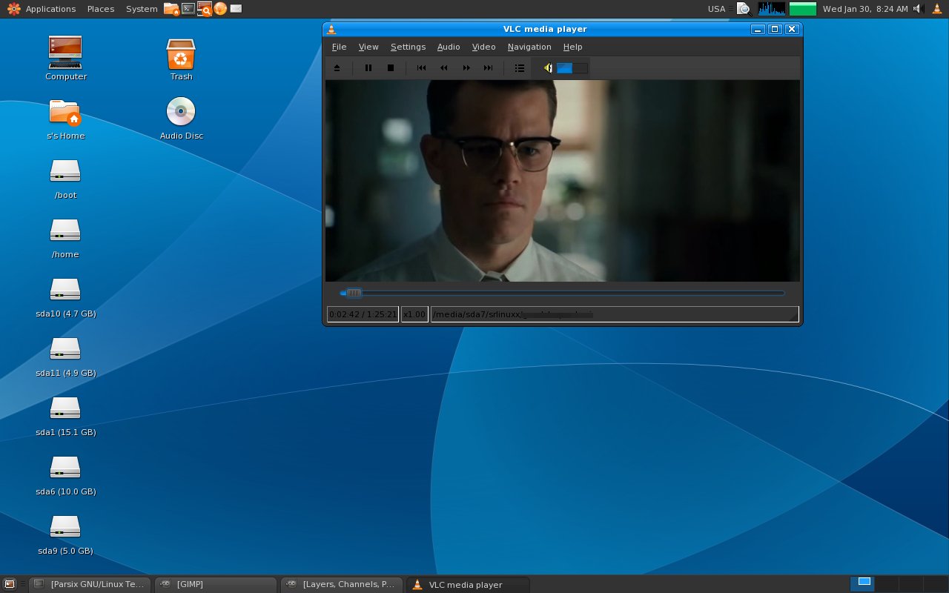This screenshot has height=593, width=949.
Task: Click the show desktop button on bottom panel
Action: coord(9,584)
